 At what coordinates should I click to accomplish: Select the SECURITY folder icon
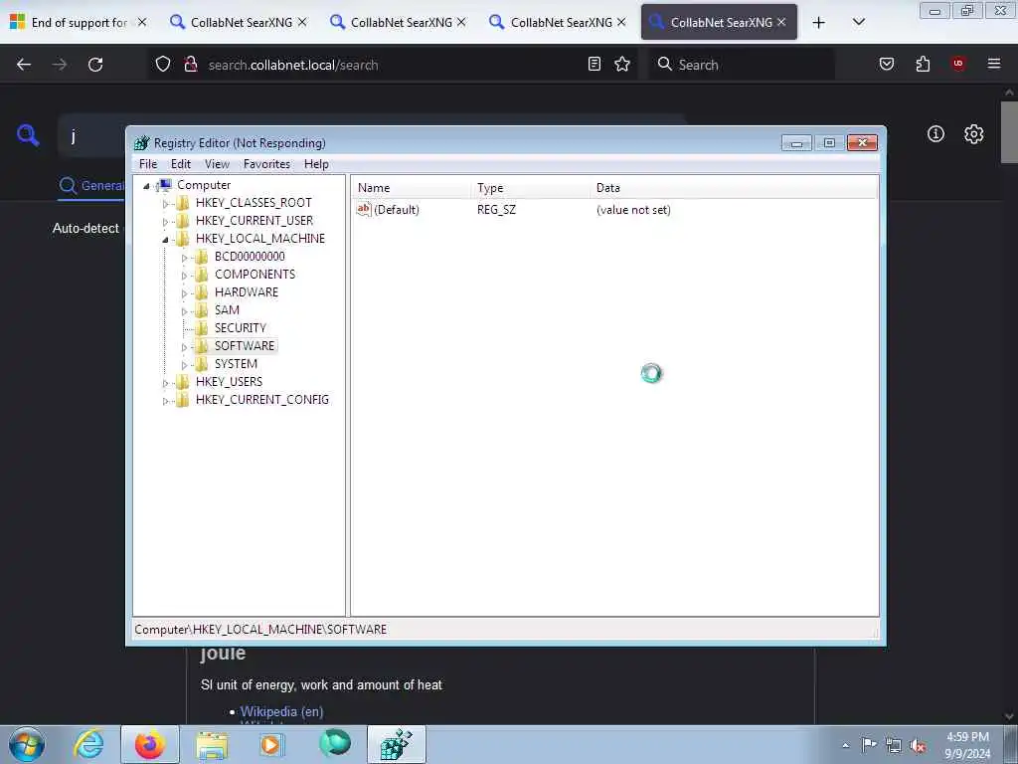[x=202, y=328]
